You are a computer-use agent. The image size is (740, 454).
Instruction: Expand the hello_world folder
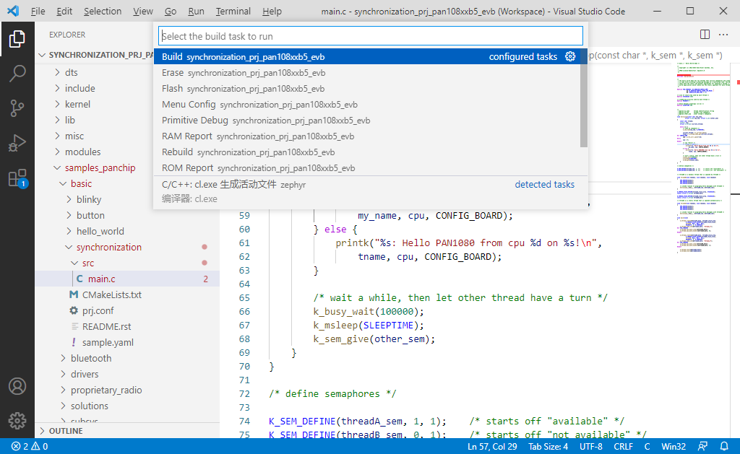pos(69,231)
